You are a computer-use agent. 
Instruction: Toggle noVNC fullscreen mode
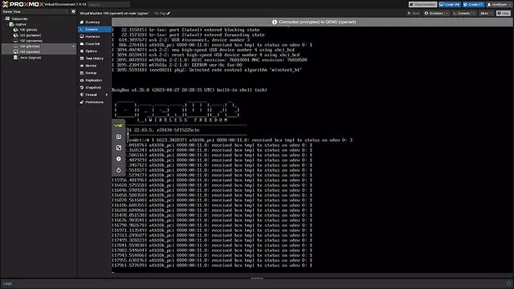click(x=119, y=148)
